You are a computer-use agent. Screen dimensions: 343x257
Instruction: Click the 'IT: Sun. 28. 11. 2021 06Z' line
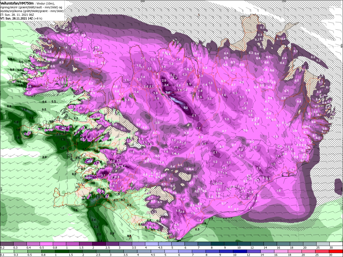(x=17, y=15)
